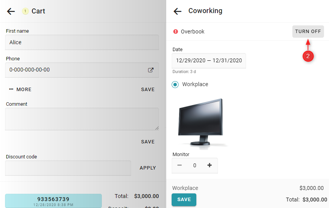Click the three-dots icon beside MORE
This screenshot has width=329, height=208.
tap(11, 89)
